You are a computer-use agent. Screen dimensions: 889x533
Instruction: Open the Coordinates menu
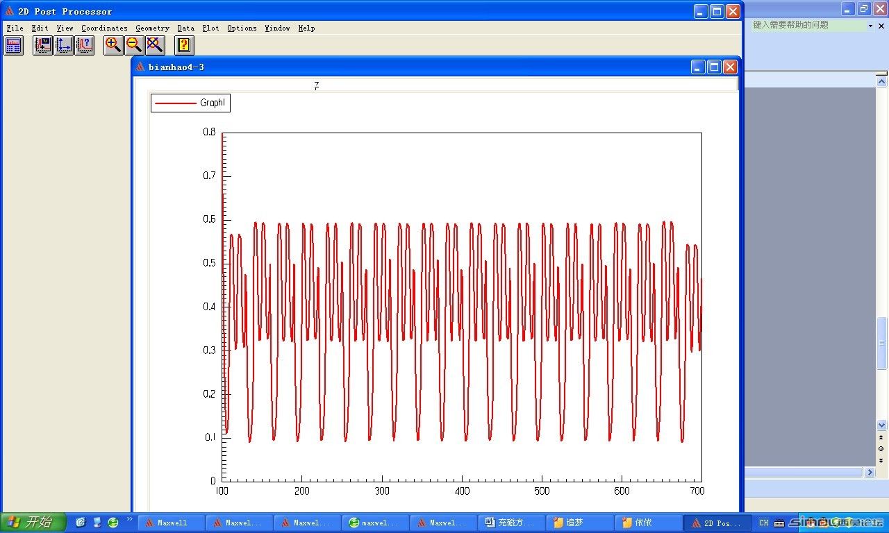[x=104, y=28]
